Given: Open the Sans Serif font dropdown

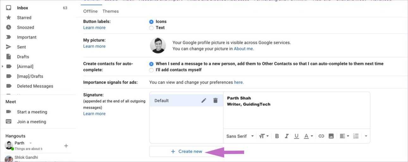Looking at the screenshot, I should pos(240,136).
